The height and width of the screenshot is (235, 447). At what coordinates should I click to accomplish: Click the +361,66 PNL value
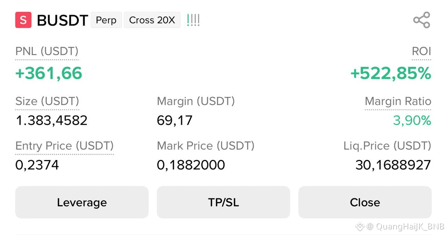pos(49,73)
